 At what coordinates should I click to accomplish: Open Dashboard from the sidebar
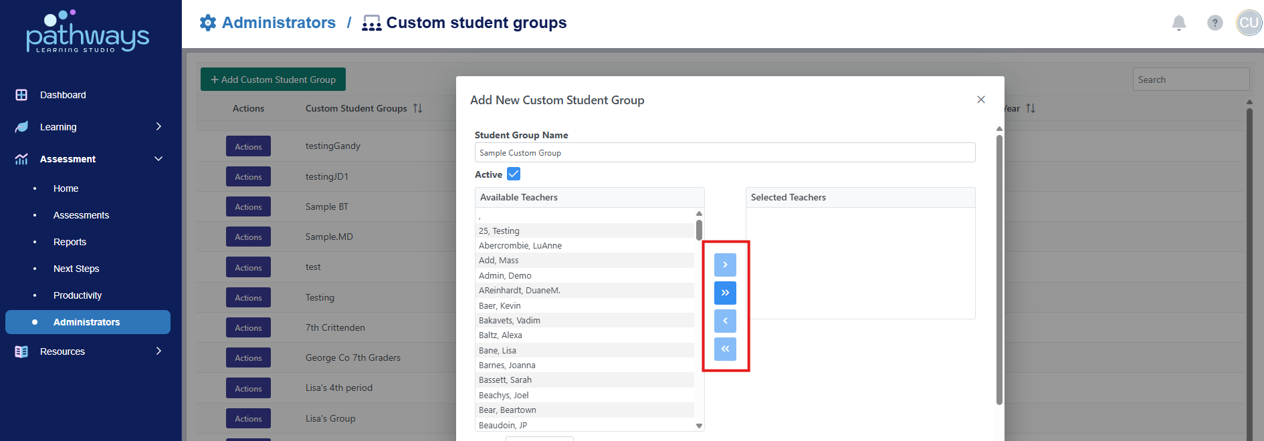tap(63, 95)
